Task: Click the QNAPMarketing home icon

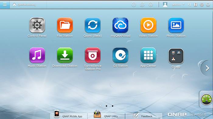Action: click(x=14, y=5)
